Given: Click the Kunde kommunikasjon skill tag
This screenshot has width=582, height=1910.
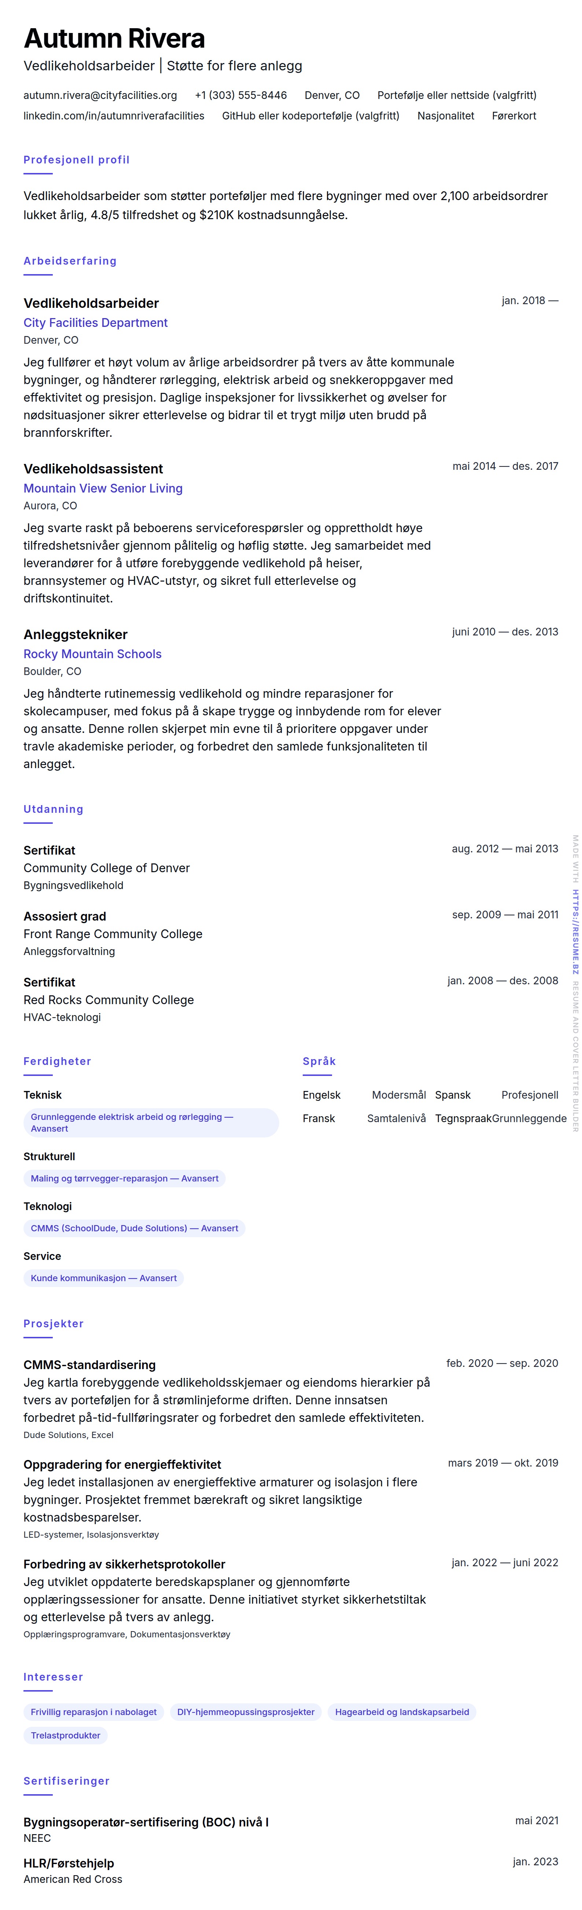Looking at the screenshot, I should 104,1277.
